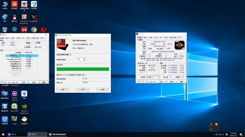Launch GeForce Experience desktop icon

[x=24, y=109]
